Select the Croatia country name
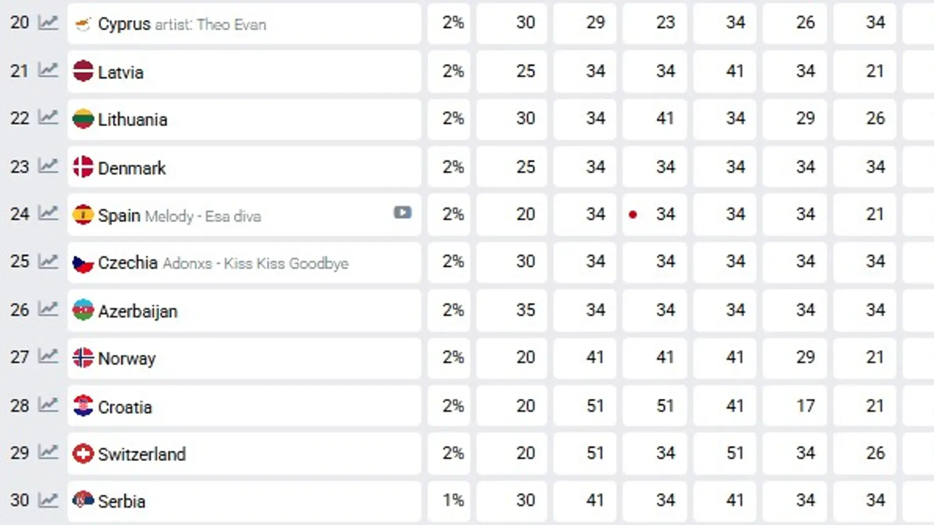The image size is (934, 525). pos(125,406)
